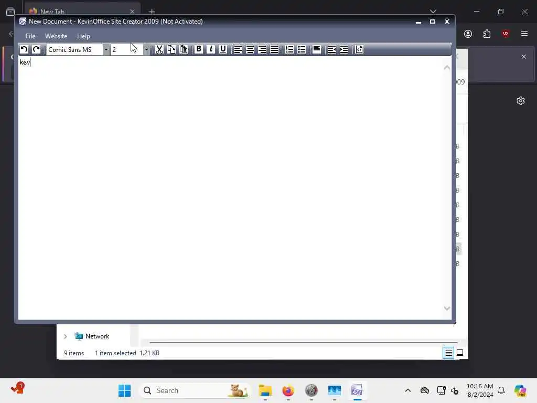Open the Firefox extensions puzzle icon
Screen dimensions: 537x403
point(487,34)
